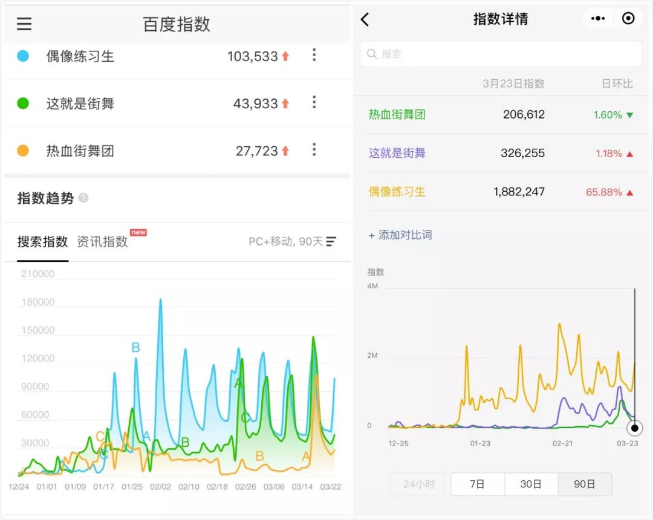
Task: Tap the back arrow in 指数详情
Action: pos(365,19)
